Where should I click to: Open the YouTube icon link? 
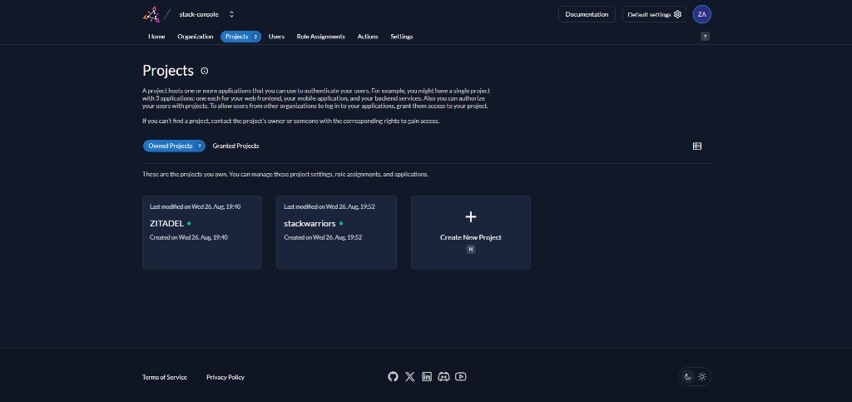tap(460, 376)
